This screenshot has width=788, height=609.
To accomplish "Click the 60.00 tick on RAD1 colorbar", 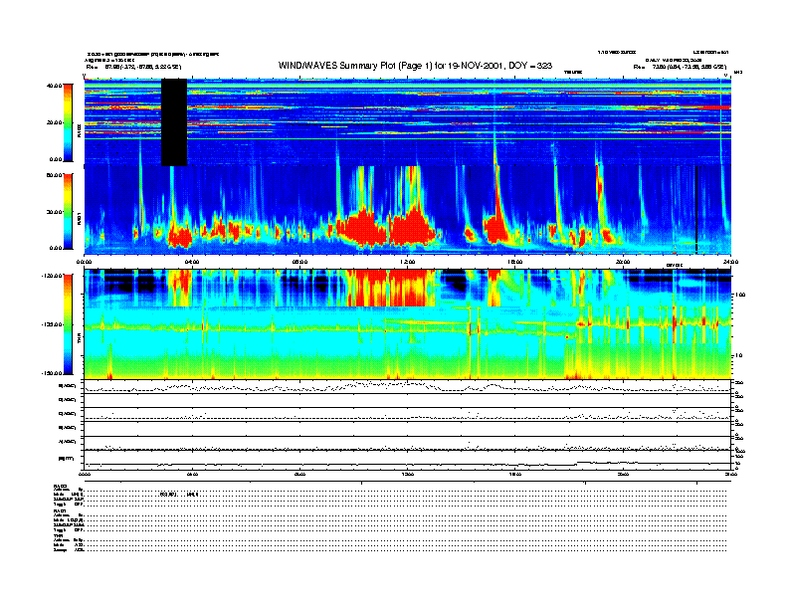I will (54, 175).
